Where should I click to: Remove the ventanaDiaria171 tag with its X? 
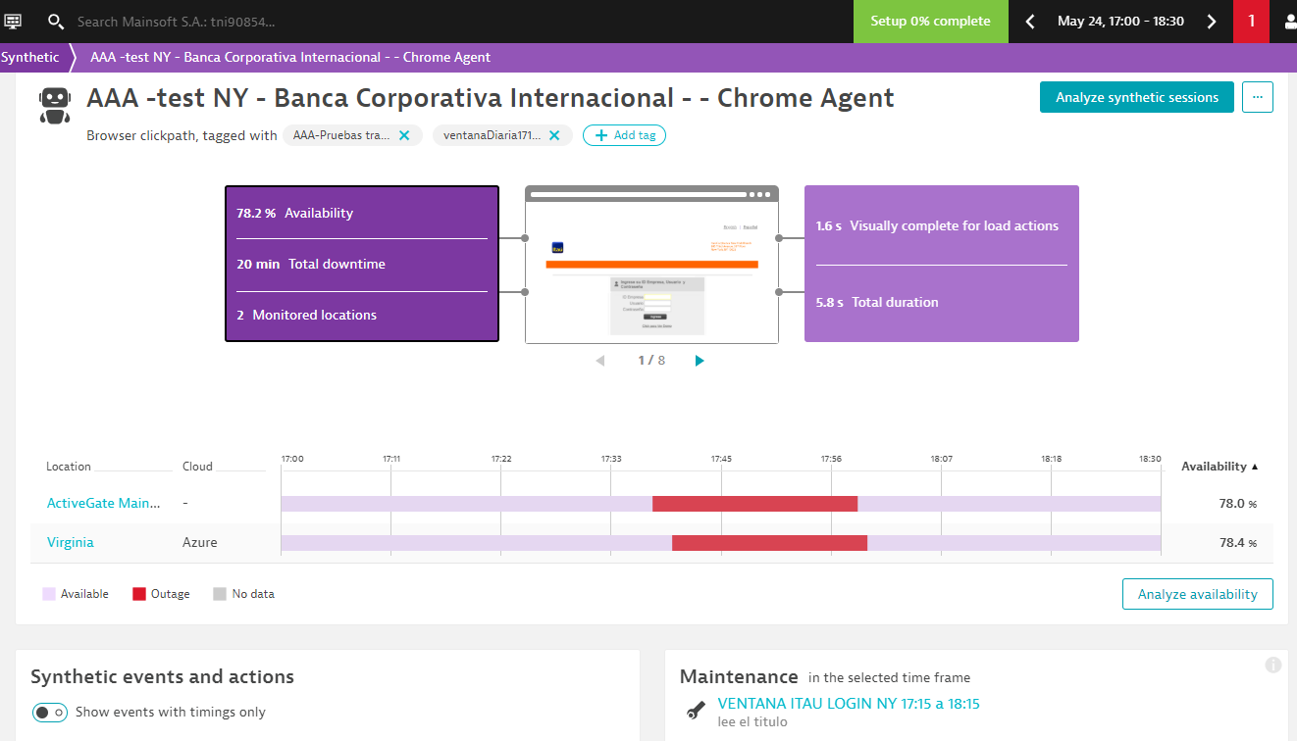click(x=554, y=135)
